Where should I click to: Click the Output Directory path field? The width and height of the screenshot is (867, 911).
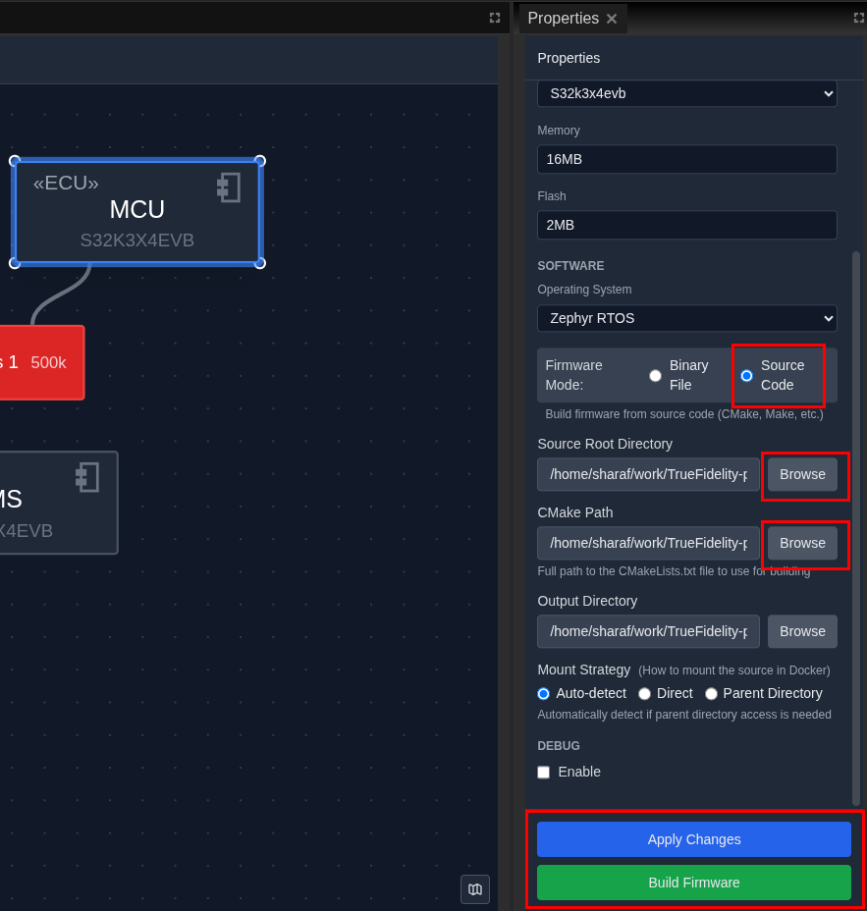click(x=648, y=631)
